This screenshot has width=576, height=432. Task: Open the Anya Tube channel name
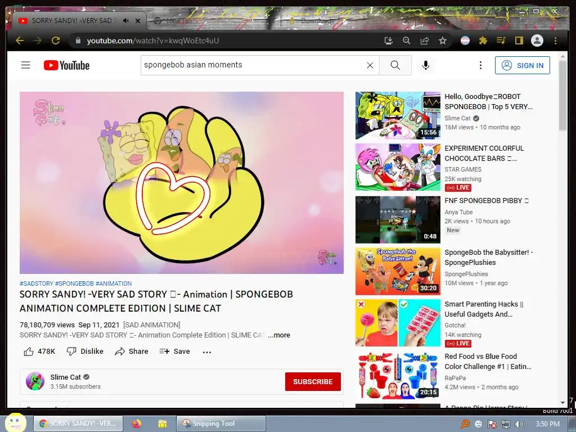tap(458, 212)
